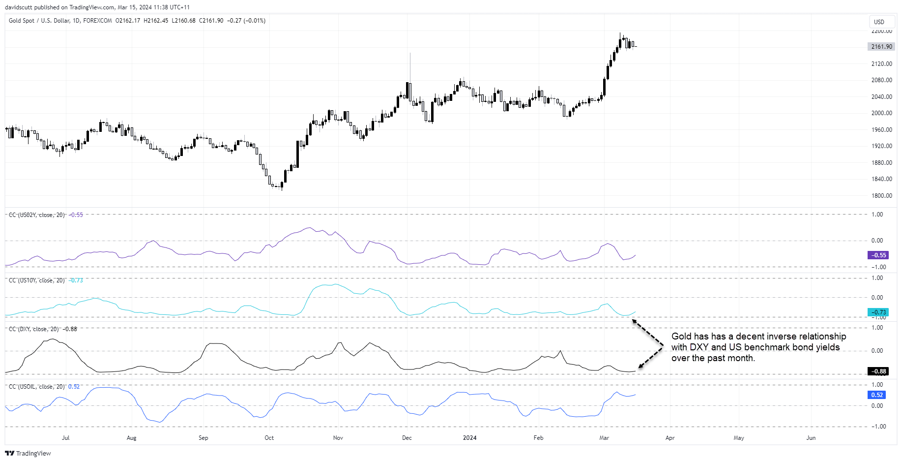Click the 1800.00 price axis label
The image size is (902, 462).
[882, 196]
